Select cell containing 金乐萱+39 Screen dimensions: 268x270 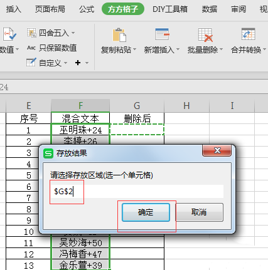tap(80, 265)
